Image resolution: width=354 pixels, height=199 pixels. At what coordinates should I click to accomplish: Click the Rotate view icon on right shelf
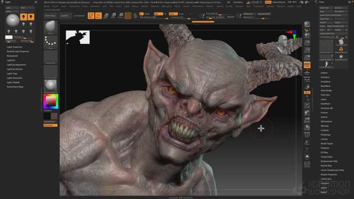click(x=307, y=128)
